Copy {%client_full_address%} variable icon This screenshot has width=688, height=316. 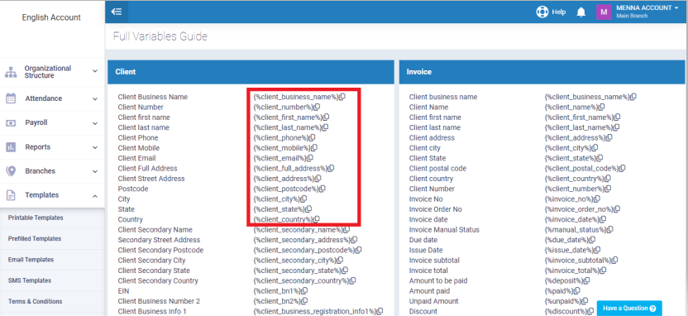point(332,168)
